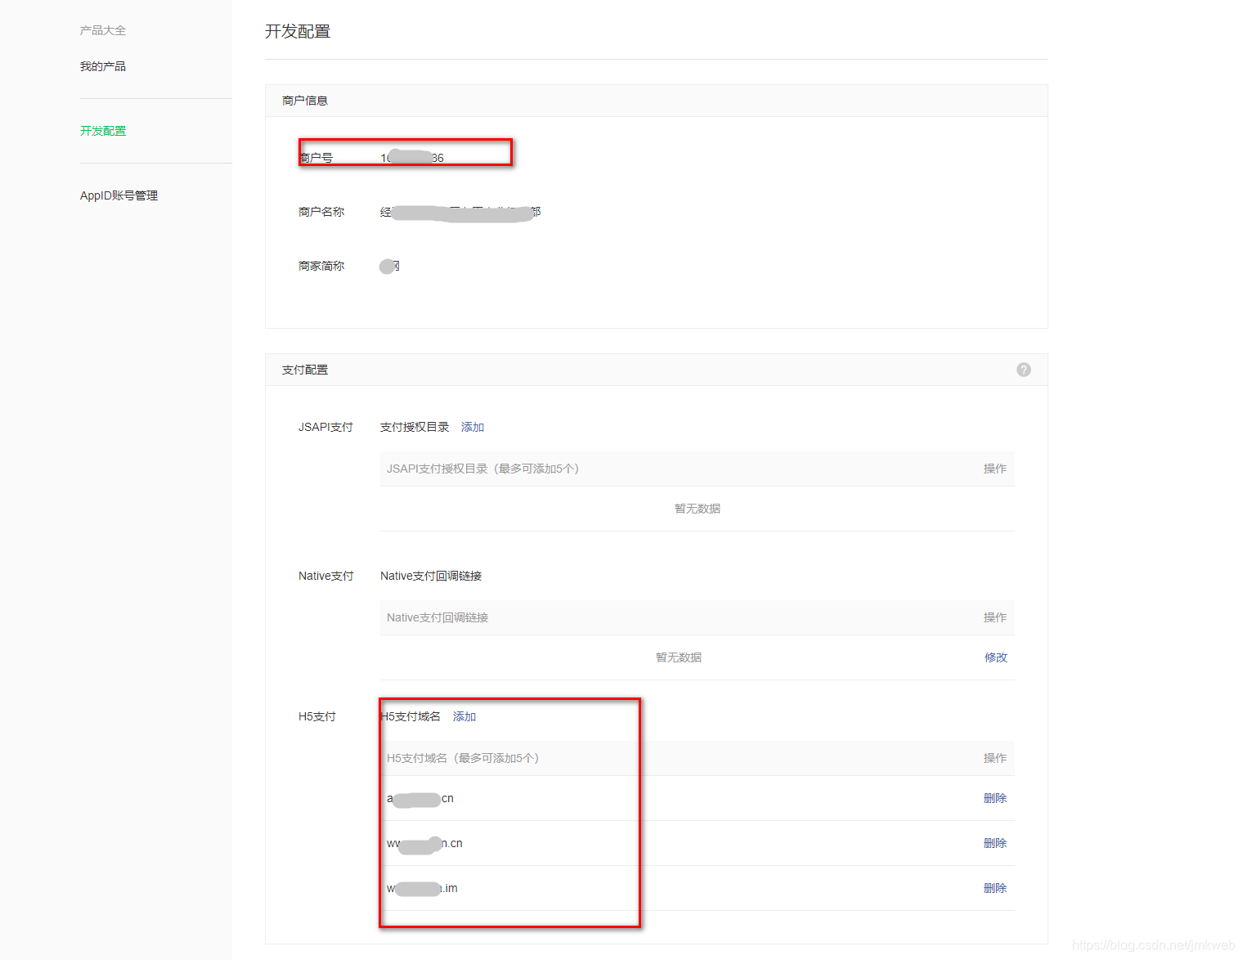Image resolution: width=1243 pixels, height=960 pixels.
Task: Add an H5支付域名 via 添加 link
Action: pyautogui.click(x=464, y=716)
